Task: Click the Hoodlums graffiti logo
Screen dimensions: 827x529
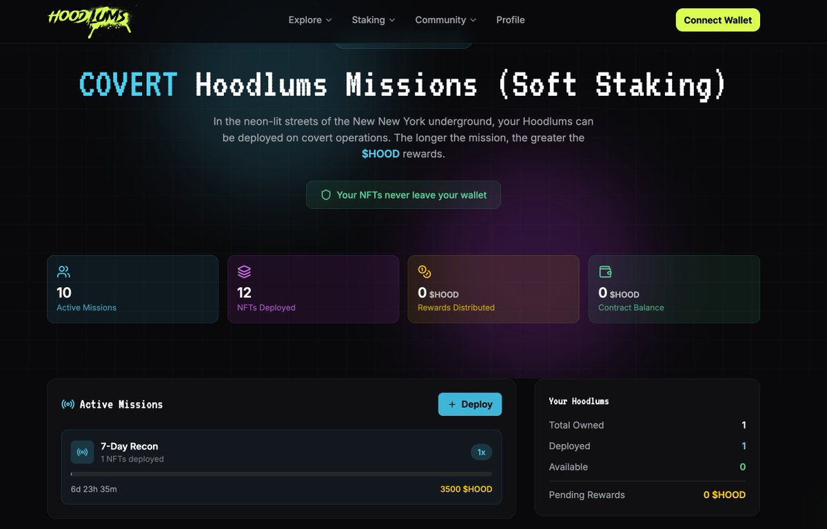Action: tap(91, 20)
